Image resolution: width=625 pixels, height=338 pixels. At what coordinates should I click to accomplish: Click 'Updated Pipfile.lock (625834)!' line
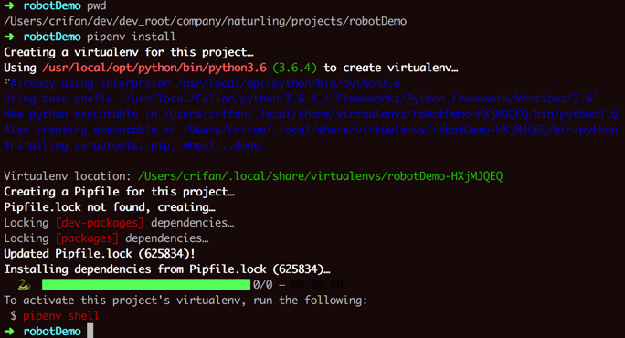pyautogui.click(x=100, y=254)
